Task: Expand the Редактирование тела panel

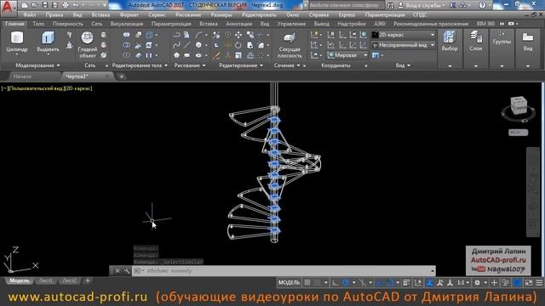Action: coord(140,65)
